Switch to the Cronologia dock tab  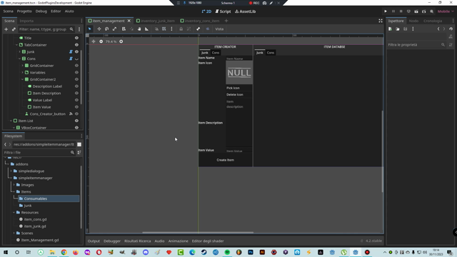click(433, 21)
